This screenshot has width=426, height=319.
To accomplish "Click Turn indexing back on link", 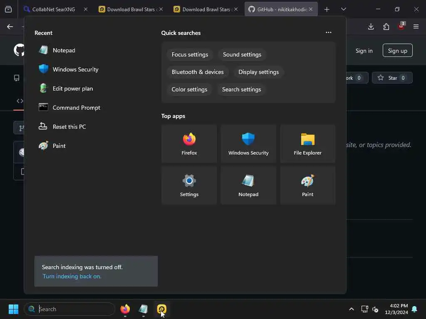I will point(72,276).
